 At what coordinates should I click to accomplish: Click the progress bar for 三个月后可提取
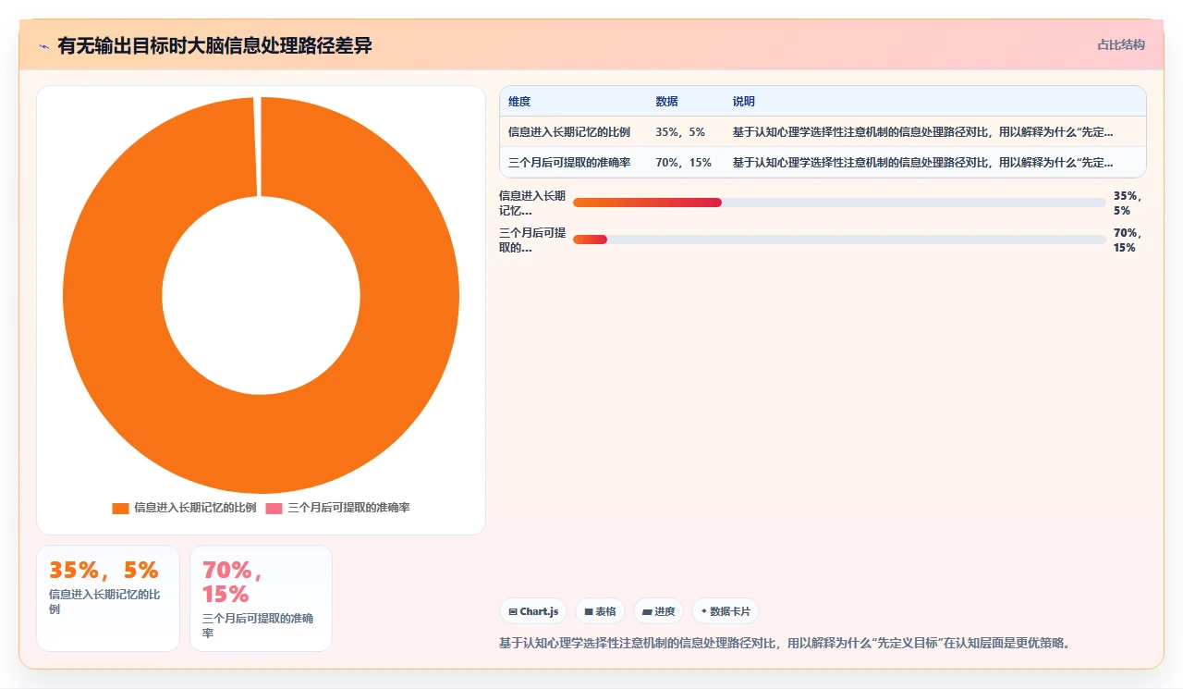(x=839, y=240)
